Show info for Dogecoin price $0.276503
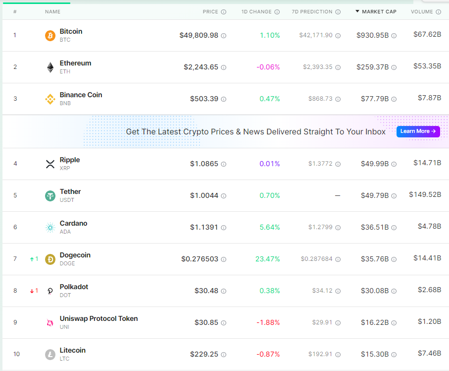This screenshot has width=449, height=371. (x=224, y=259)
